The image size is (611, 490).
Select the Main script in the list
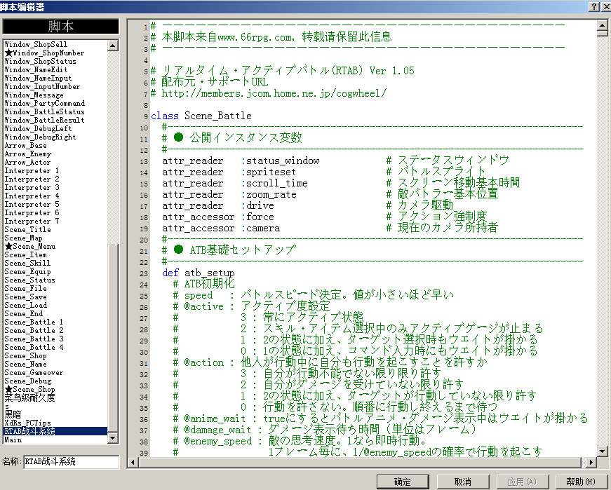(55, 440)
